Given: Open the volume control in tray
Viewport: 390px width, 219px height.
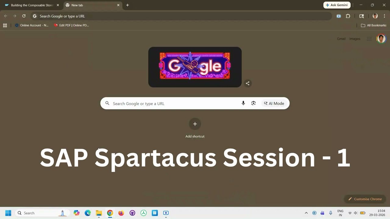Looking at the screenshot, I should (x=356, y=213).
